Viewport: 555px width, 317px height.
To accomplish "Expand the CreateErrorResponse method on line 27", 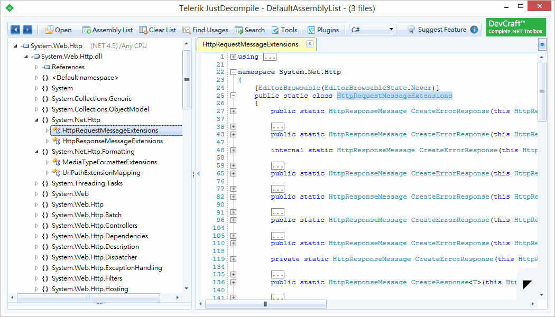I will coord(233,111).
